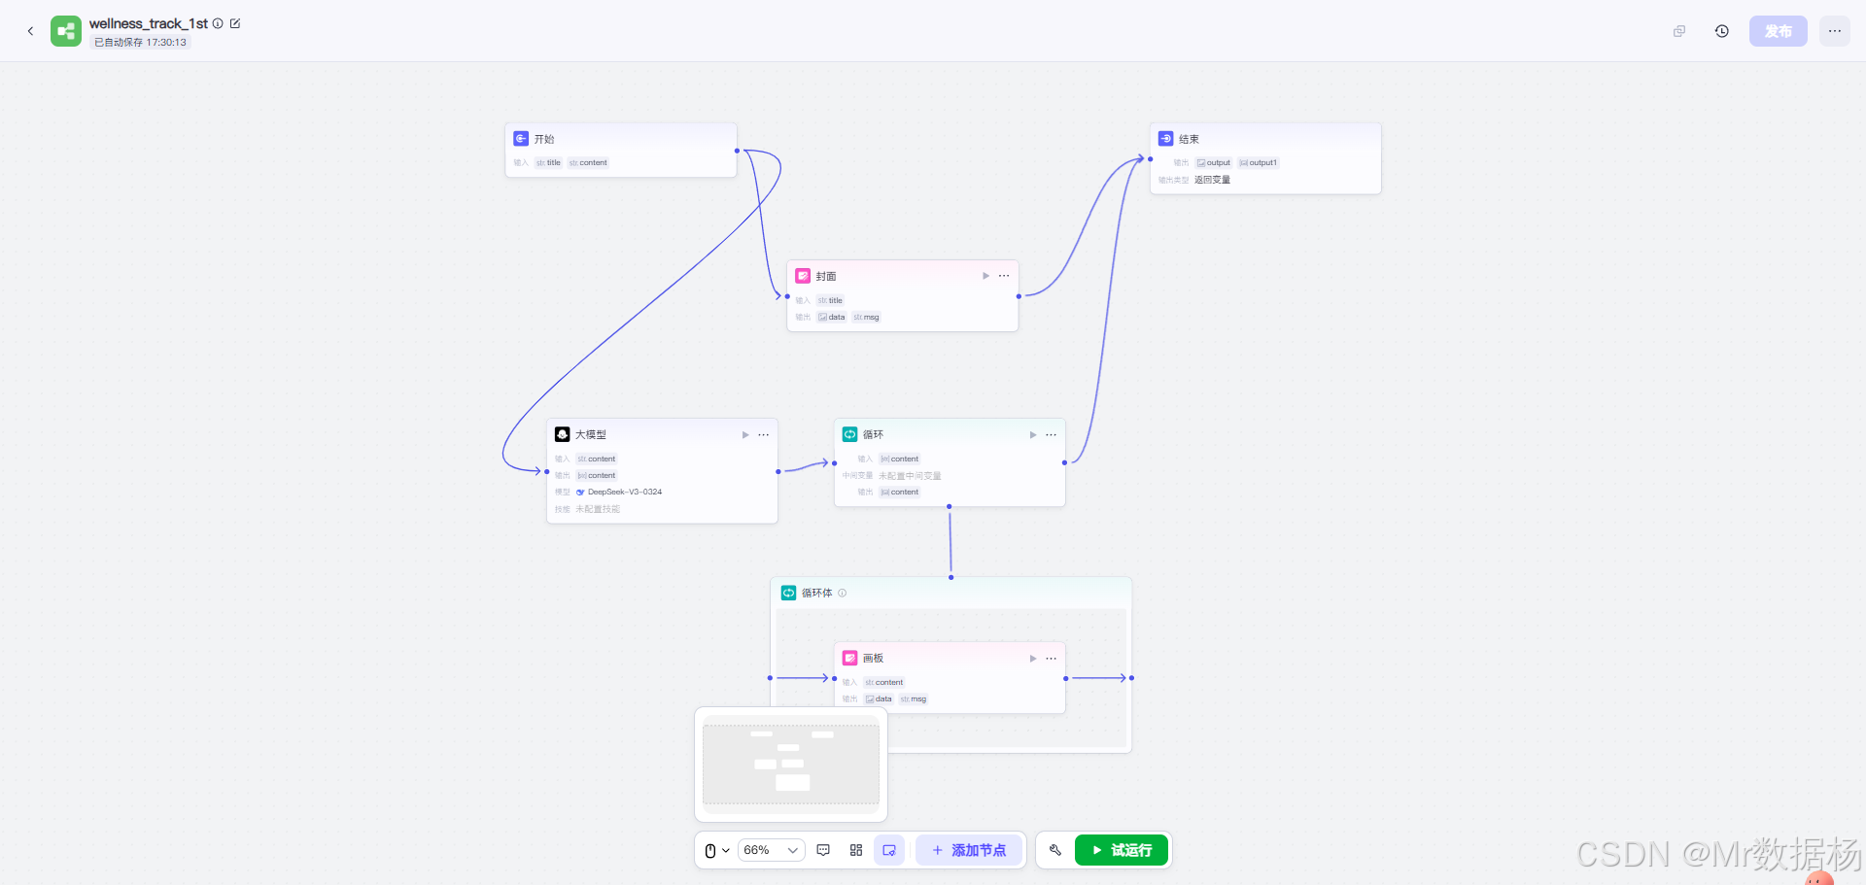
Task: Open the 循环 node ellipsis menu
Action: tap(1051, 434)
